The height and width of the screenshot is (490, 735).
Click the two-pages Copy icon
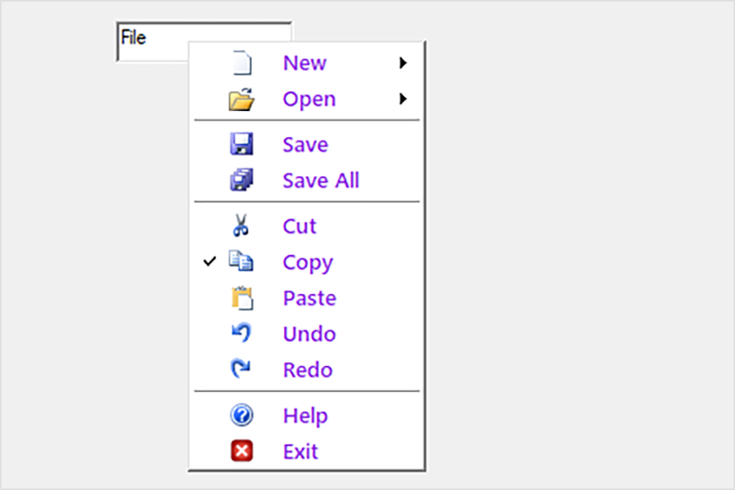pos(241,262)
